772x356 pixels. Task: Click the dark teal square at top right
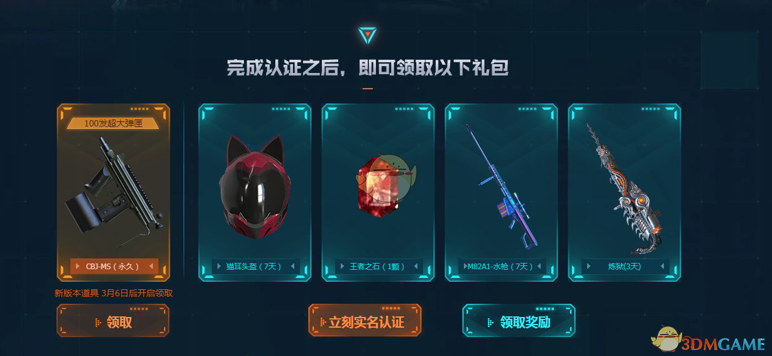(x=729, y=60)
